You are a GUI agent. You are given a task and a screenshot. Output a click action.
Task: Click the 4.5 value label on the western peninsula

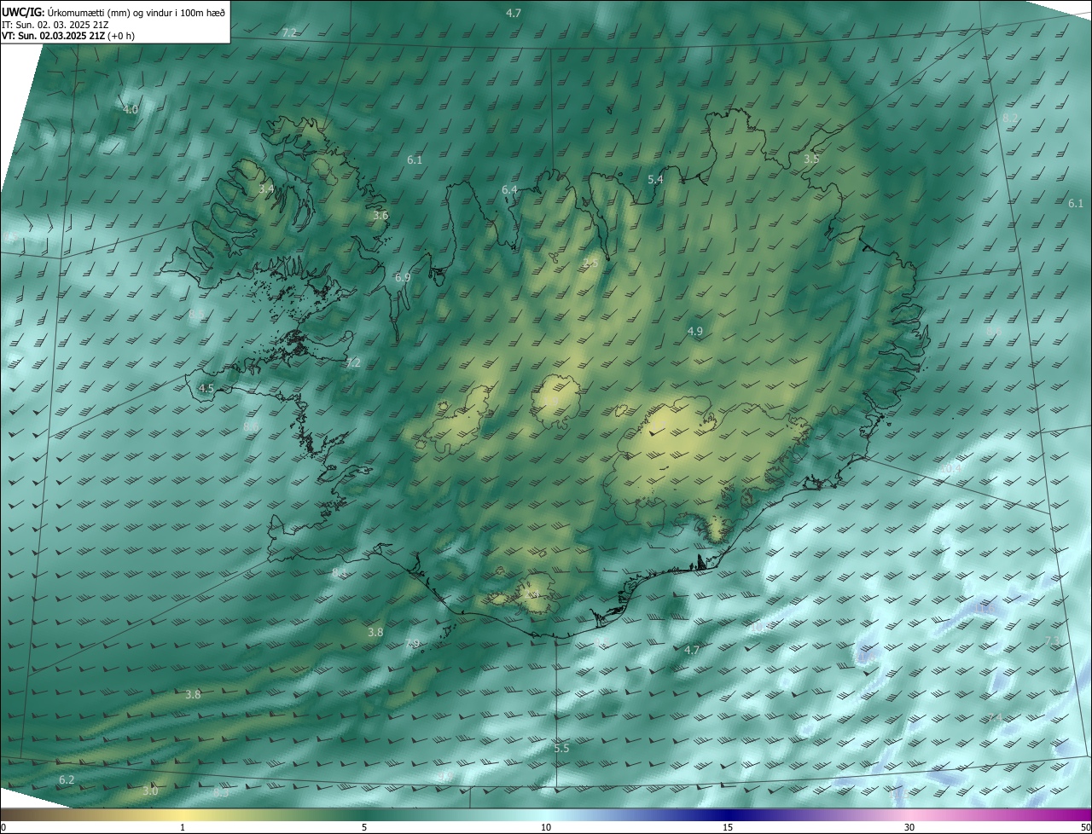206,388
